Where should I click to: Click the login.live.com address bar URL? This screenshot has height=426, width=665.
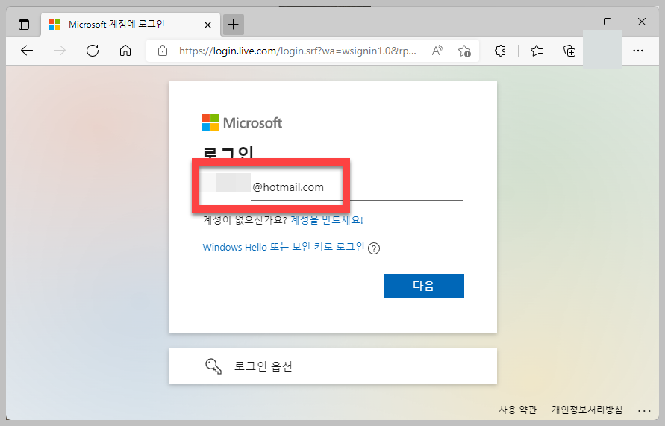(297, 51)
